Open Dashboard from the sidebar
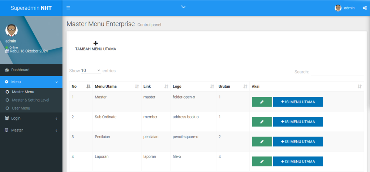 (x=20, y=70)
